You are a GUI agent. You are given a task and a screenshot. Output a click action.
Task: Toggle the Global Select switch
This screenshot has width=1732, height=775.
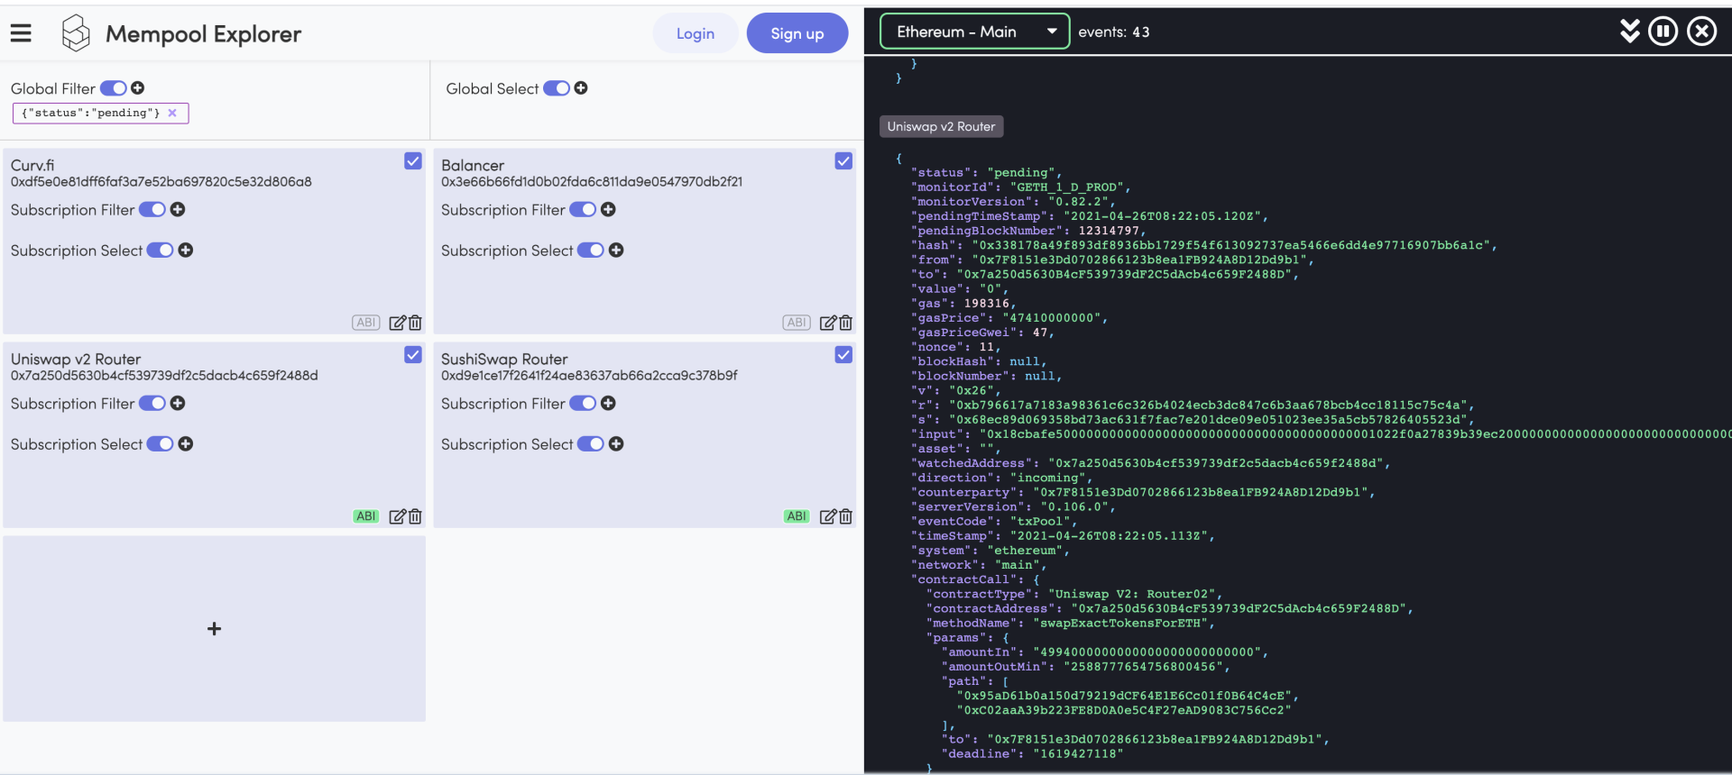click(557, 88)
